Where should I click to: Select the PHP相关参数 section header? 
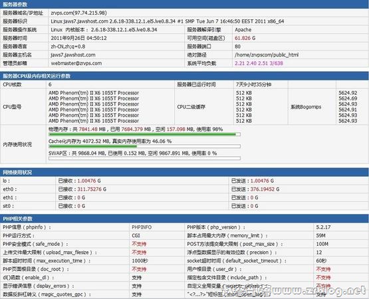(185, 219)
